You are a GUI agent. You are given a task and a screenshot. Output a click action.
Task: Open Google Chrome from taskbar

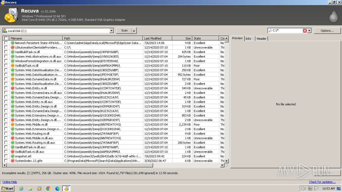point(48,189)
